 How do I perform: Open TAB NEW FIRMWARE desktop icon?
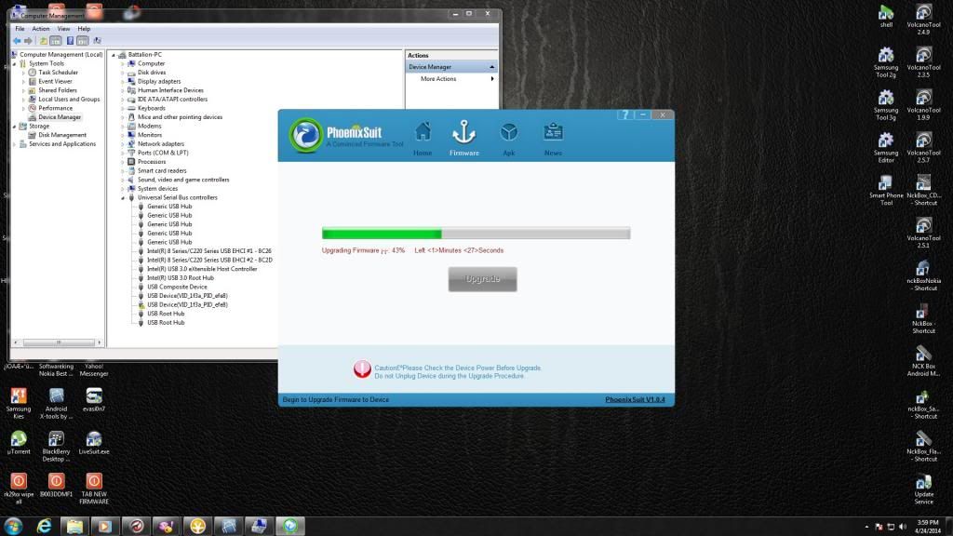[94, 489]
